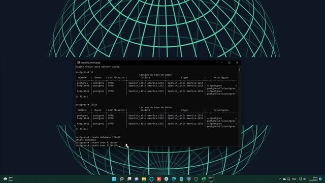Click the 'create user fileuser' command line
This screenshot has height=183, width=325.
click(96, 143)
